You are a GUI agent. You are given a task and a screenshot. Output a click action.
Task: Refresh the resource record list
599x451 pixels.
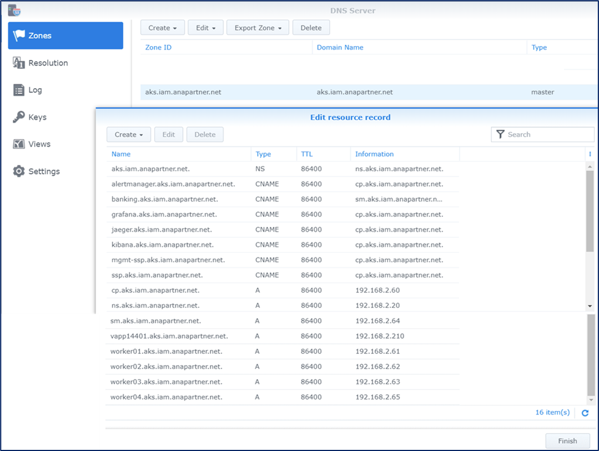585,413
